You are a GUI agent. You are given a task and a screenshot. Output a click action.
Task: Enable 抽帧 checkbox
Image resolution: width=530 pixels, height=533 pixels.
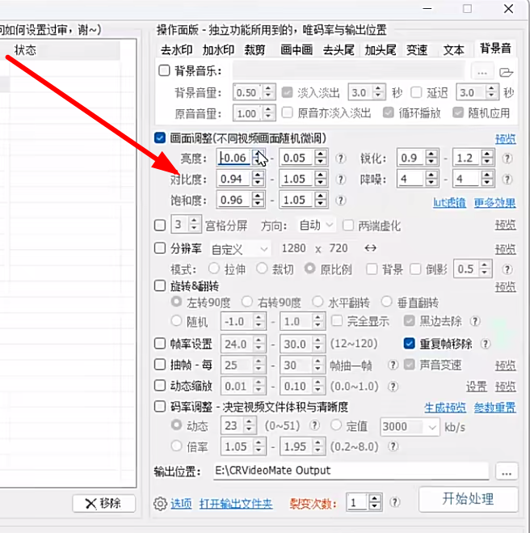pos(160,365)
